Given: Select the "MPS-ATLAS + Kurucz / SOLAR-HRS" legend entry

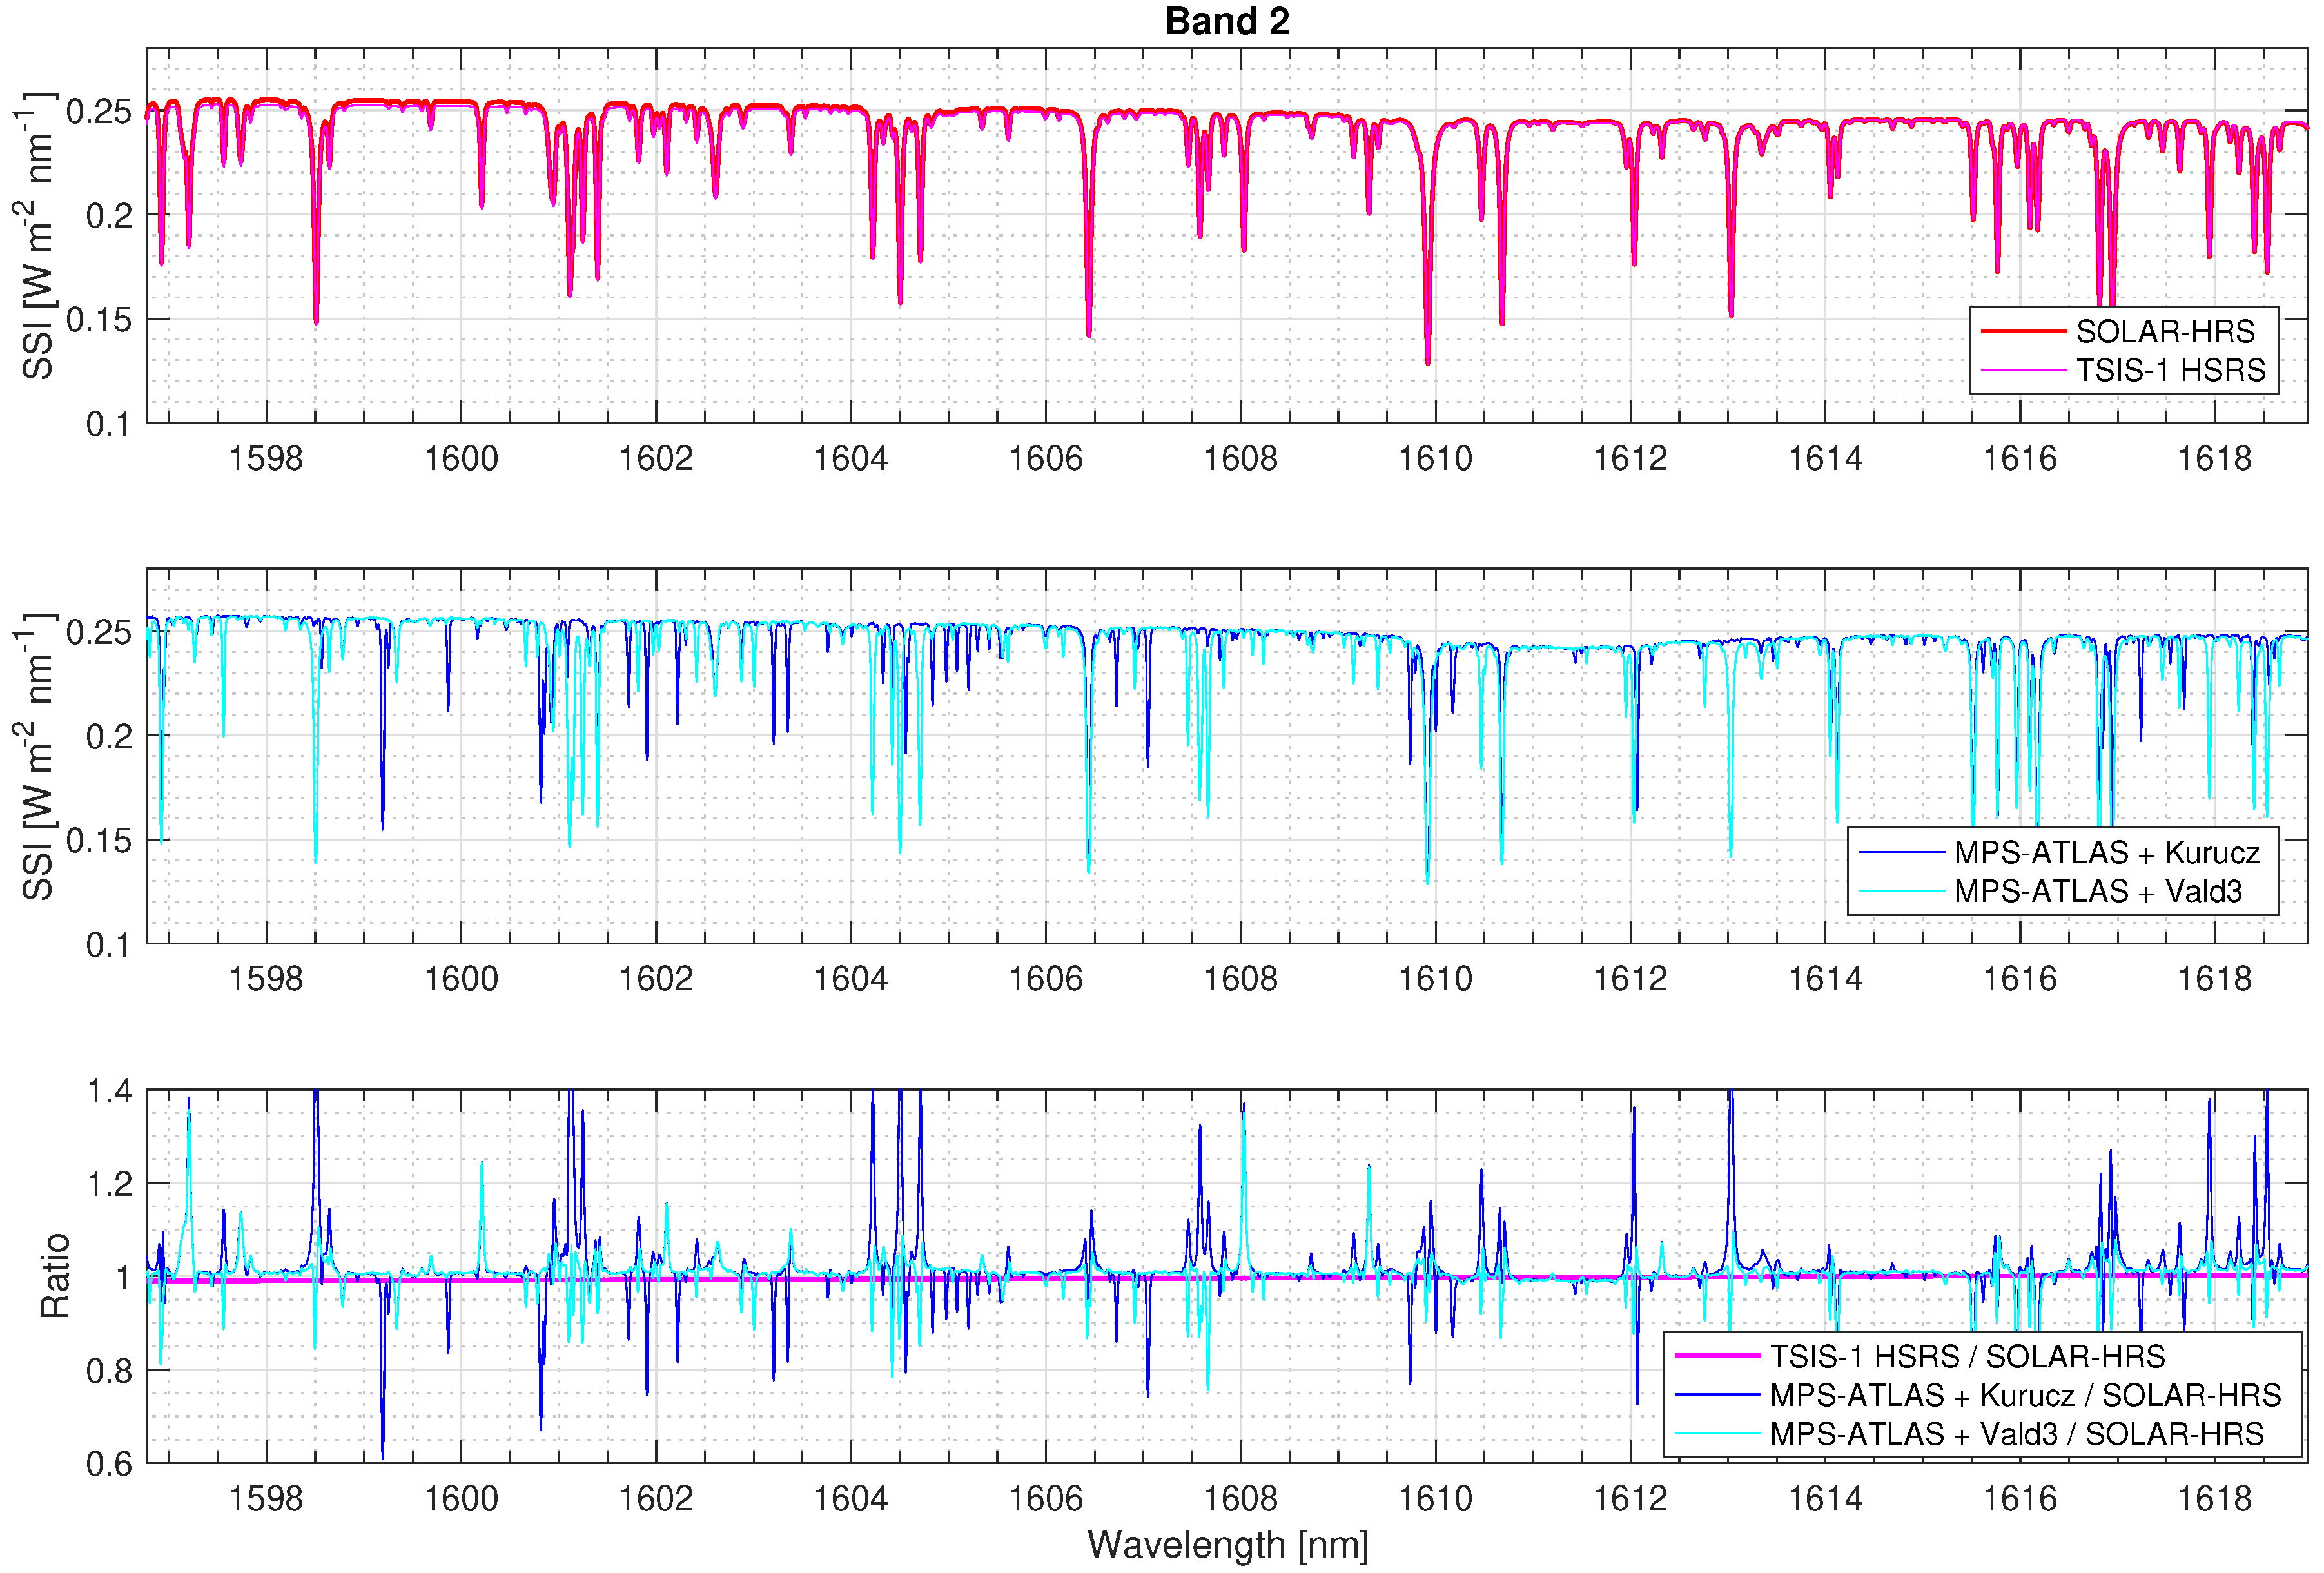Looking at the screenshot, I should pos(2025,1395).
